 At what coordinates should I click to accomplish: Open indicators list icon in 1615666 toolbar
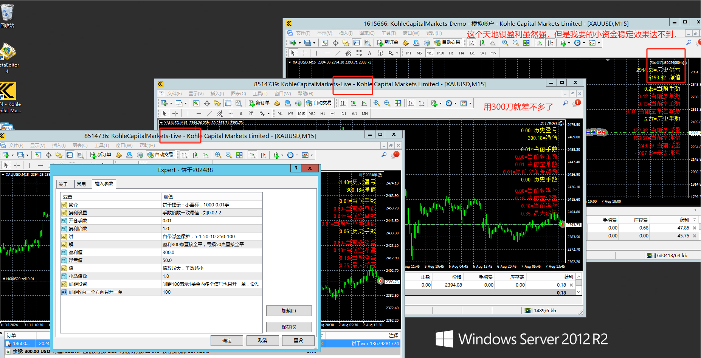click(563, 43)
